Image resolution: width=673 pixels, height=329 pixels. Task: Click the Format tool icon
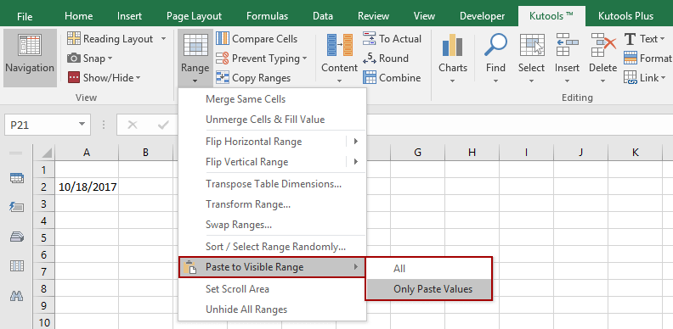pyautogui.click(x=630, y=58)
